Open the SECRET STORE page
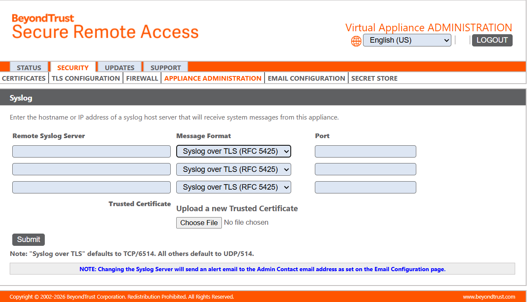The image size is (527, 302). [x=374, y=78]
